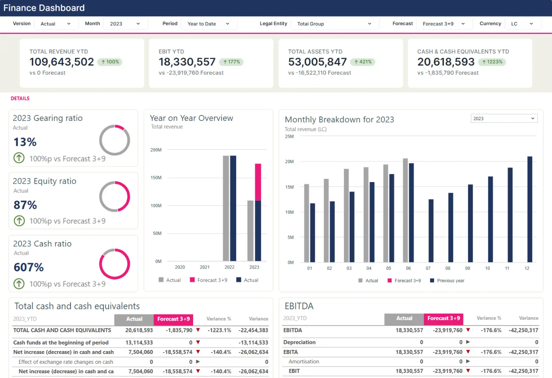The image size is (552, 378).
Task: Click the red down-triangle in the Total Cash row
Action: 198,330
